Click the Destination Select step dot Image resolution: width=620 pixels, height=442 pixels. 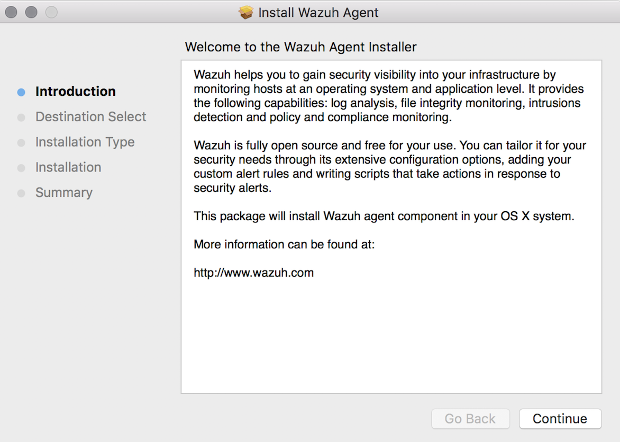21,117
